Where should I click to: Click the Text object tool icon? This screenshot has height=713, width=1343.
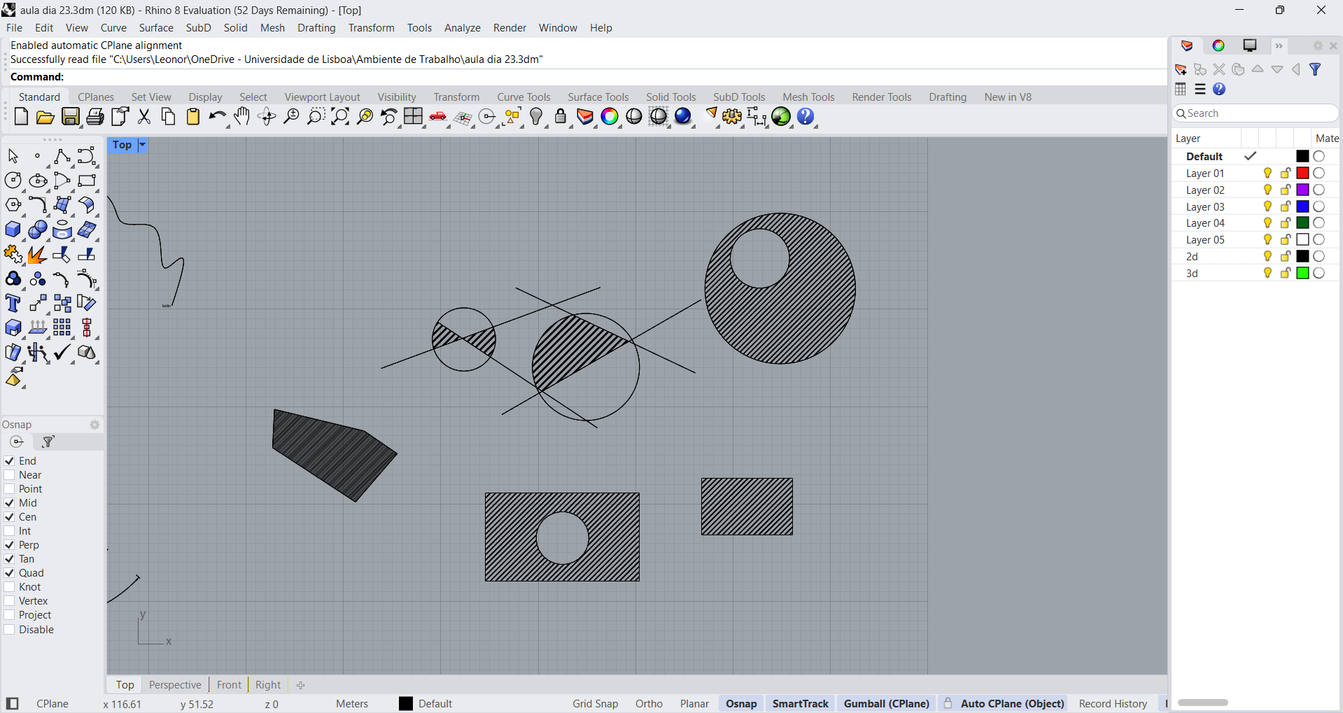[13, 304]
